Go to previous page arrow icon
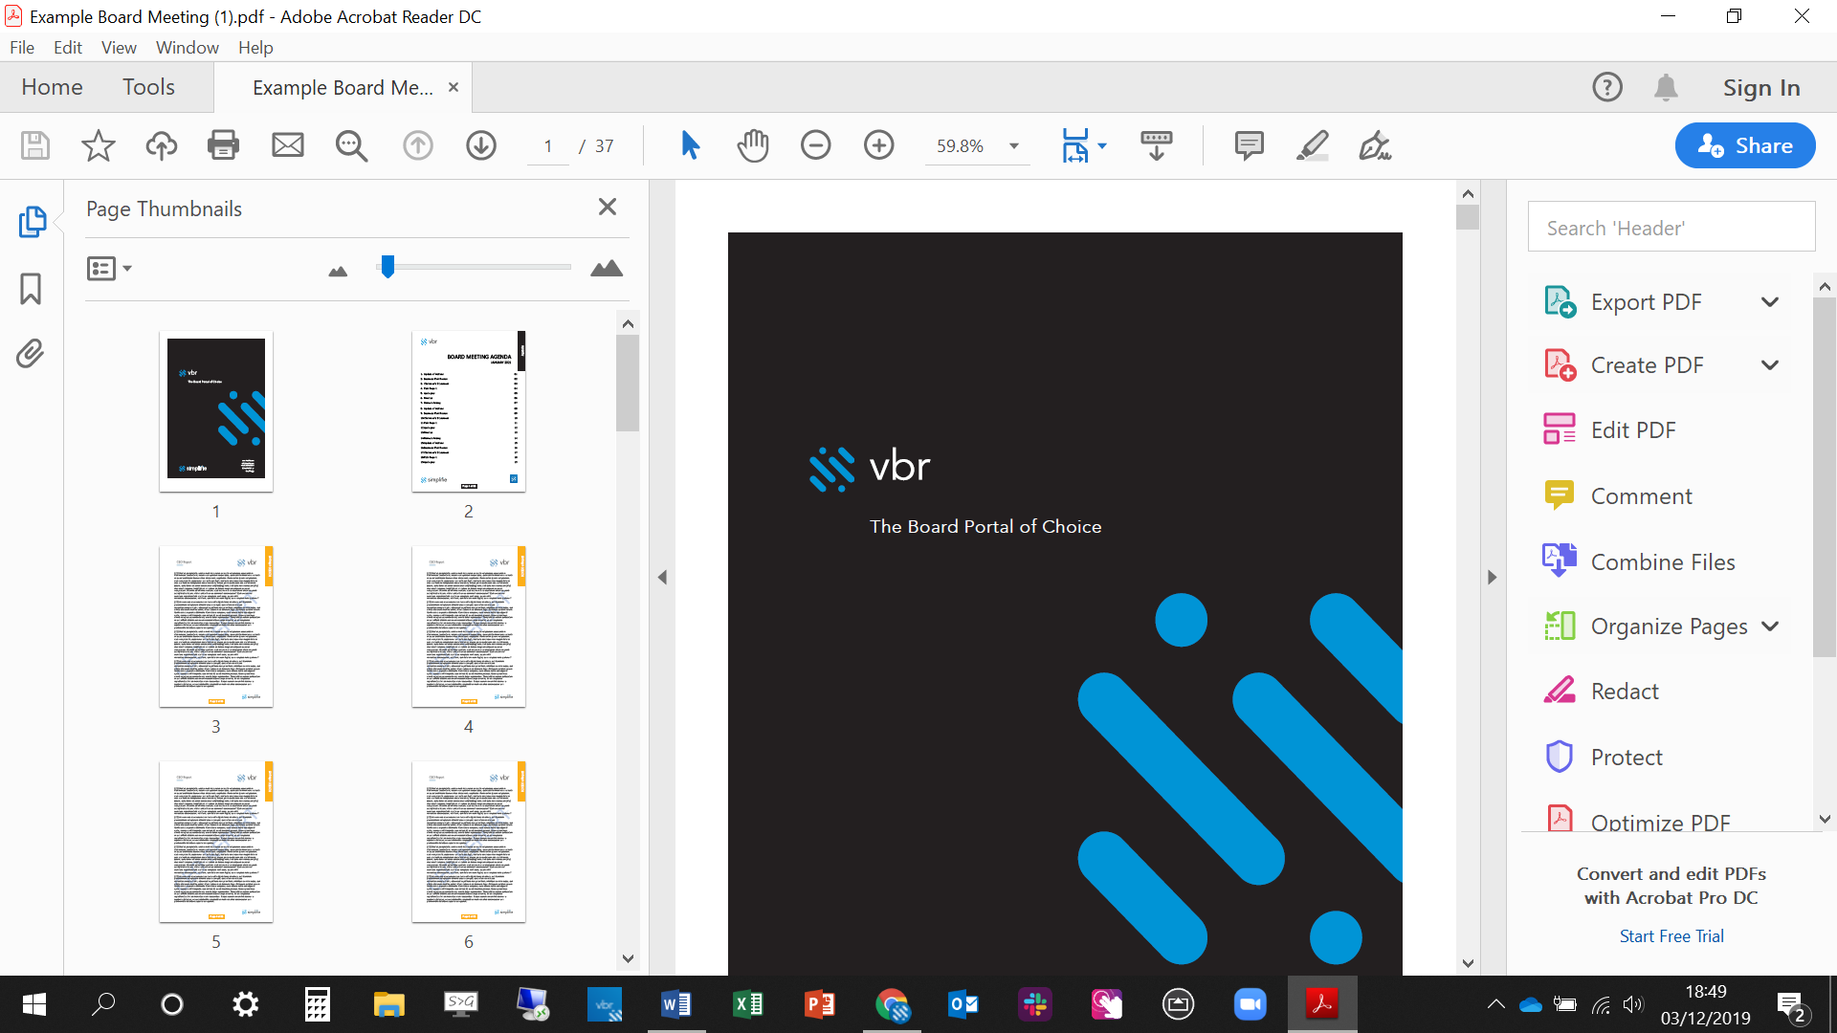Screen dimensions: 1837x1033 pyautogui.click(x=417, y=145)
